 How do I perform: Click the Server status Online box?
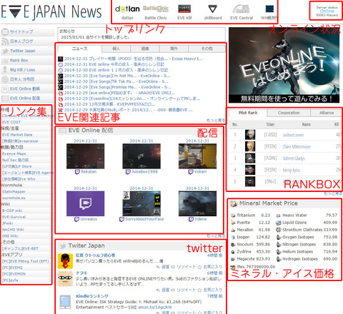point(327,11)
